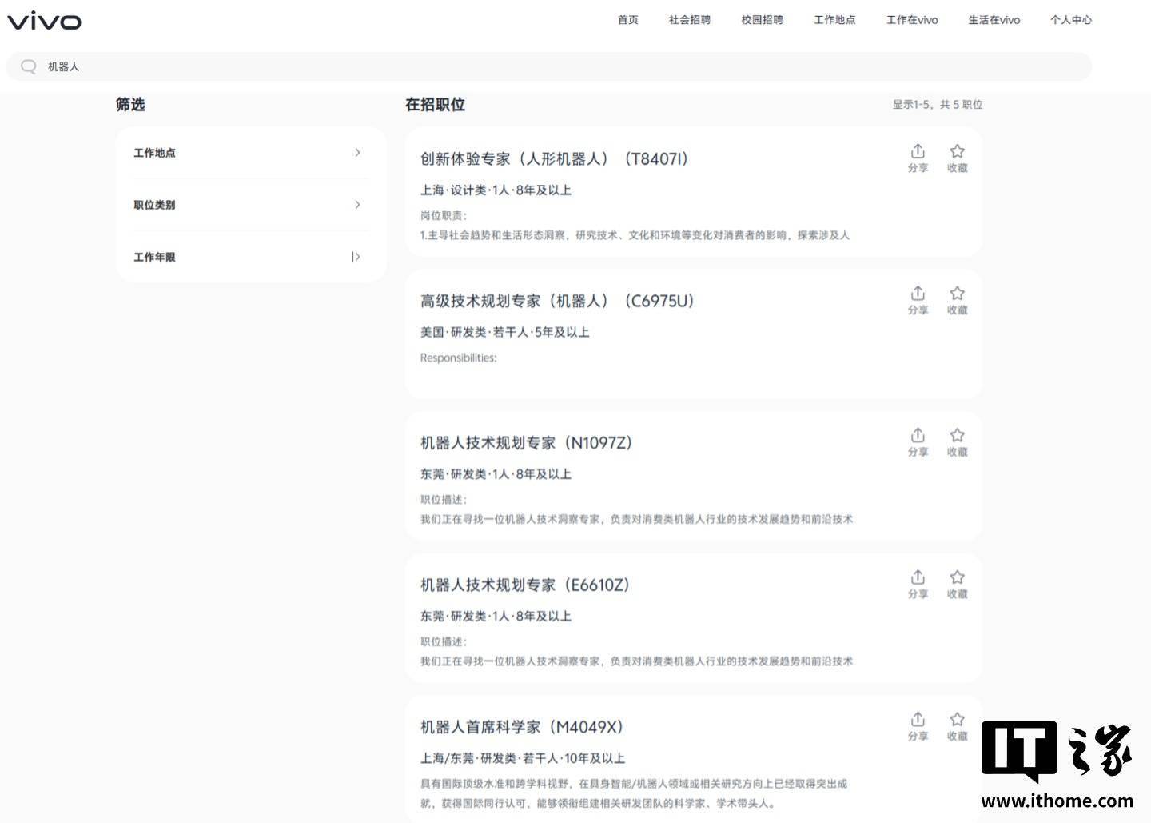Click description starting 1.主导社会趋势
The height and width of the screenshot is (823, 1151).
(x=635, y=235)
